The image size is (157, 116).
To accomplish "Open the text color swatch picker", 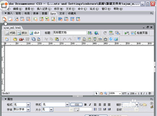I will [x=76, y=109].
